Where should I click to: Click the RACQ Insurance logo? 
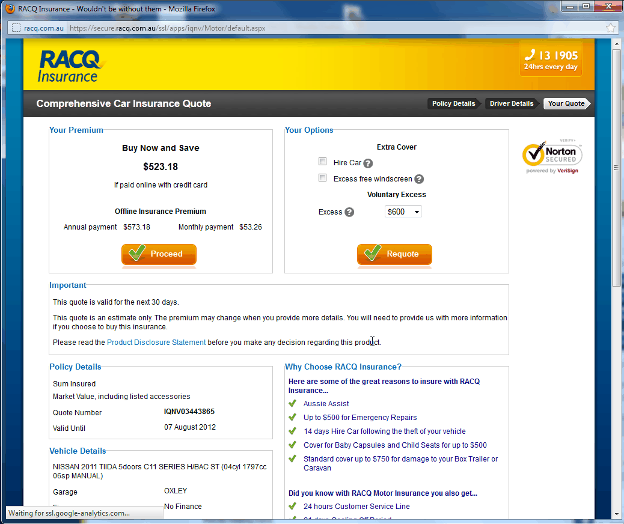[72, 66]
